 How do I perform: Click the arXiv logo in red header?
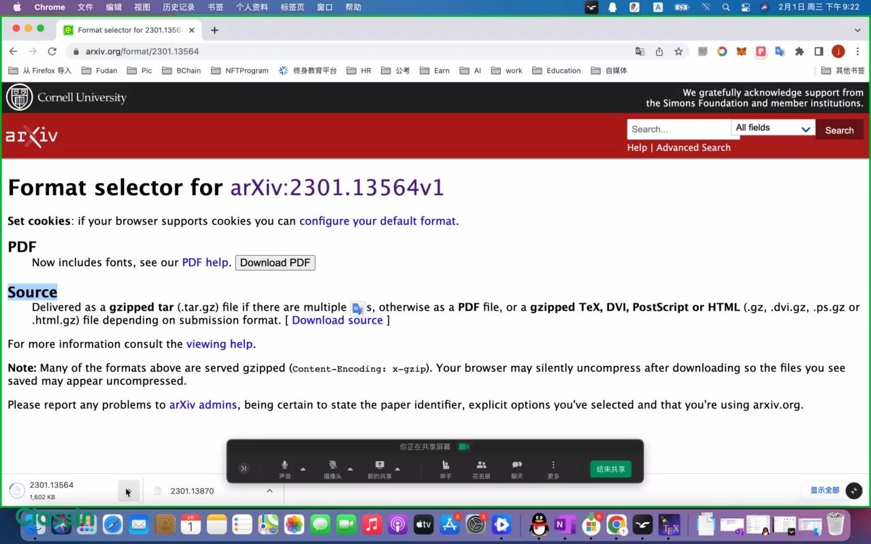pos(31,136)
